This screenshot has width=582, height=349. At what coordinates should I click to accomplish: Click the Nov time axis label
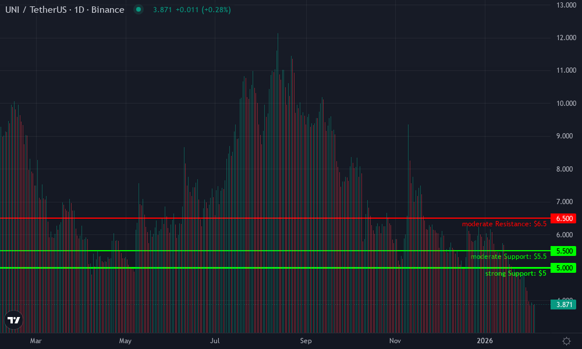pyautogui.click(x=395, y=340)
